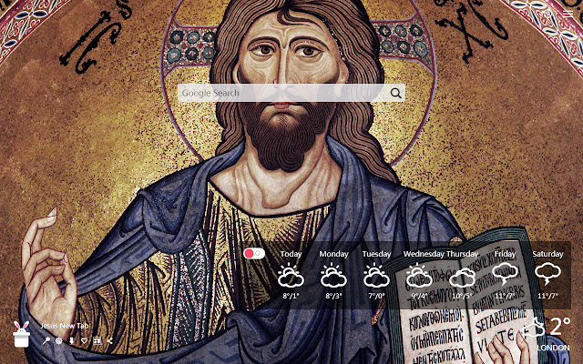Viewport: 583px width, 364px height.
Task: Click the Thursday forecast label
Action: (x=462, y=254)
